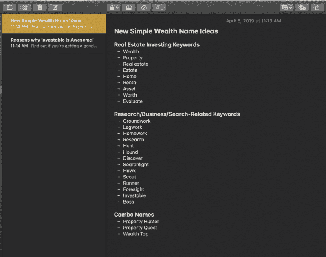326x257 pixels.
Task: Click the note date April 8, 2019
Action: [x=253, y=21]
